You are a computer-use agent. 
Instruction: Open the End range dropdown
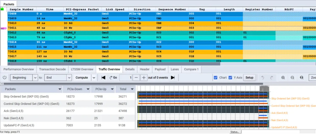pos(69,78)
